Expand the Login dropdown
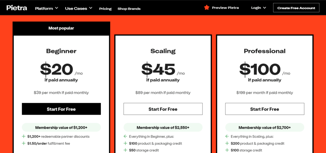Screen dimensions: 326x153 click(259, 8)
